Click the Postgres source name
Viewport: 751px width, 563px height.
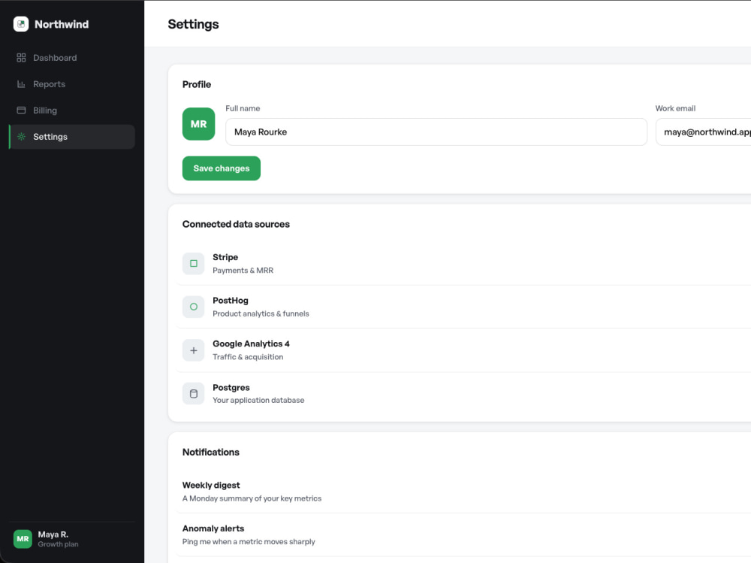pyautogui.click(x=231, y=387)
